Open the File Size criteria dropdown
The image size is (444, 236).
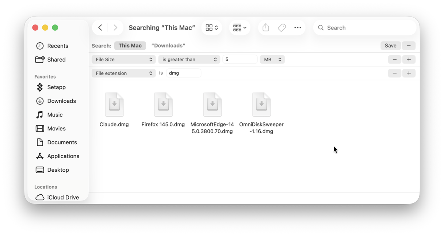pos(123,59)
